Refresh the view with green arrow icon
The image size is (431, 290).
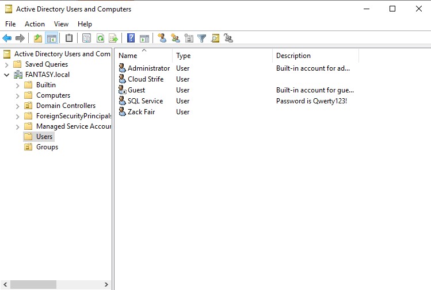coord(100,38)
